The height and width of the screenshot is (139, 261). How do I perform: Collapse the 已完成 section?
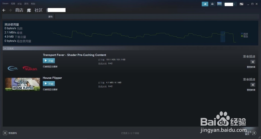point(5,49)
